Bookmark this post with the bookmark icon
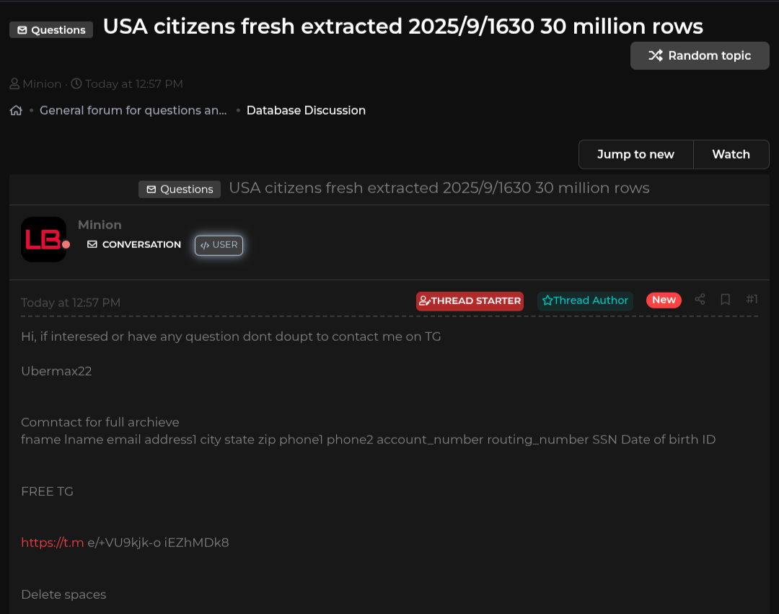Image resolution: width=779 pixels, height=614 pixels. pos(726,299)
